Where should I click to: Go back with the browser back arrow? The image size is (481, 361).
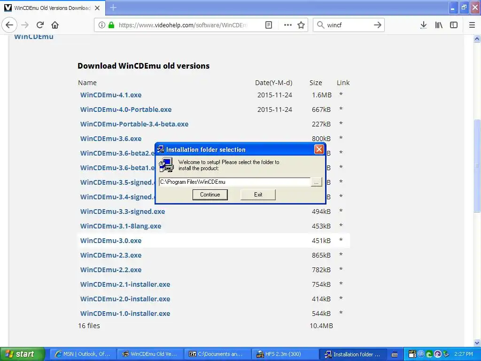pyautogui.click(x=9, y=25)
